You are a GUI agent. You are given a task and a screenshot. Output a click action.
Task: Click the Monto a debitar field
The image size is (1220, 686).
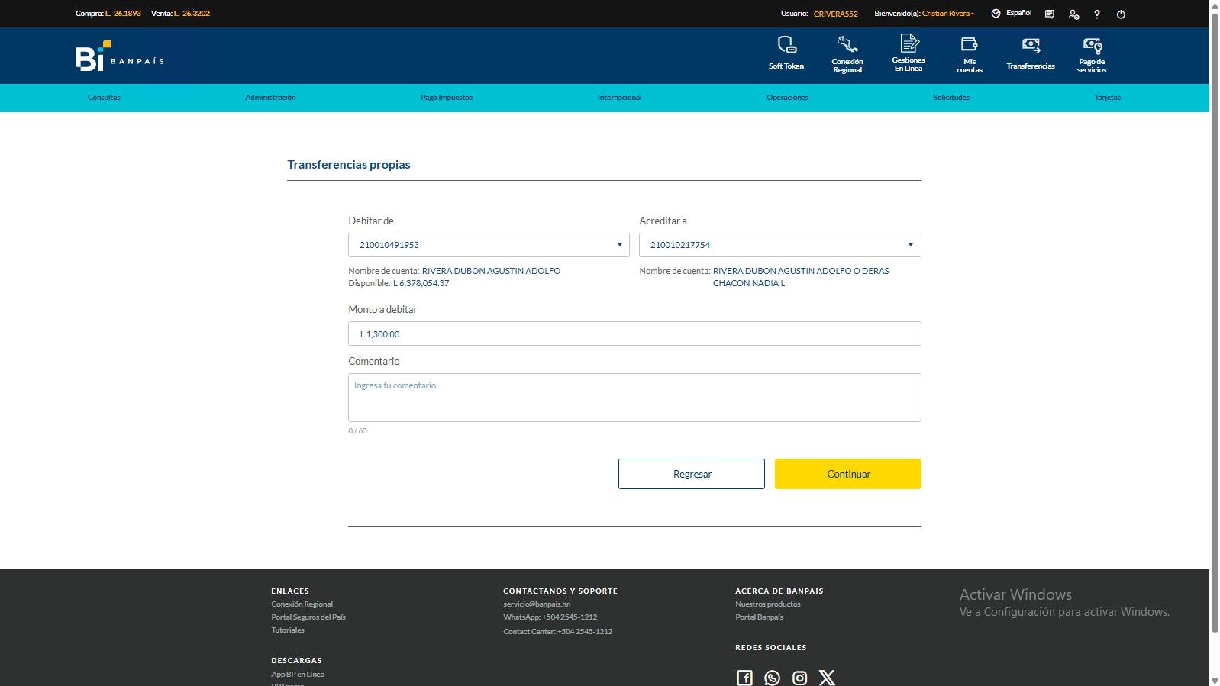pyautogui.click(x=634, y=333)
